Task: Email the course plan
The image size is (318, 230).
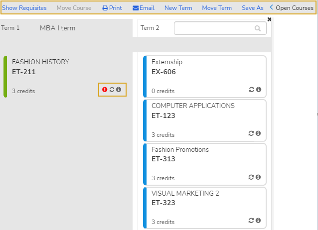Action: pos(144,8)
